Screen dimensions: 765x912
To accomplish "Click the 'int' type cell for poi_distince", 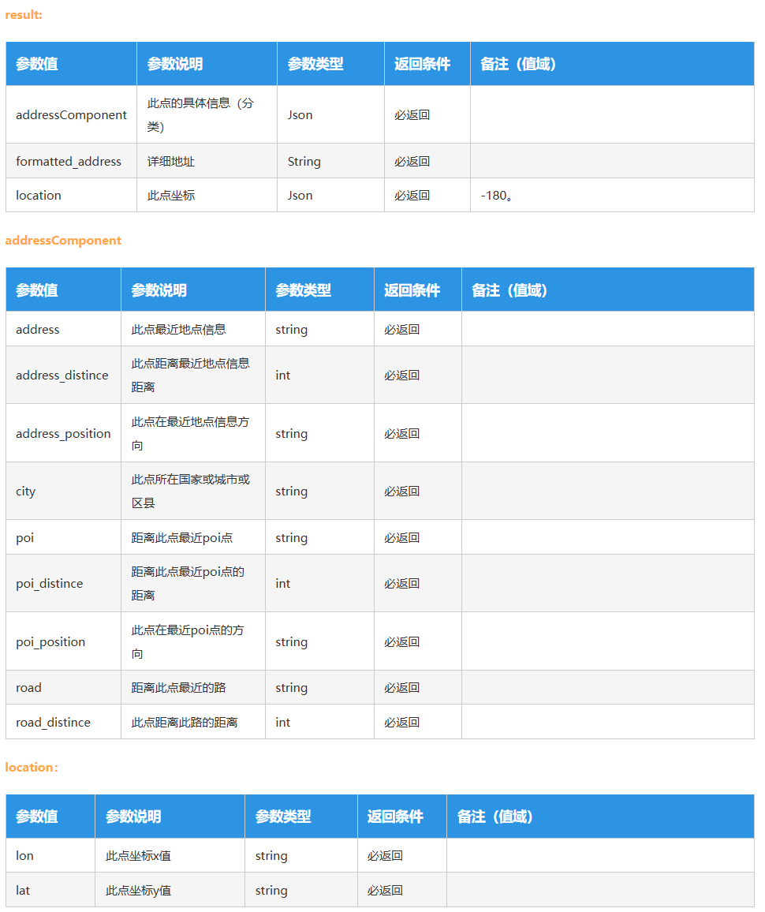I will pos(319,583).
